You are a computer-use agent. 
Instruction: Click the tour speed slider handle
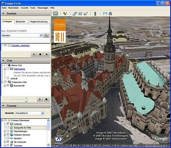point(26,100)
